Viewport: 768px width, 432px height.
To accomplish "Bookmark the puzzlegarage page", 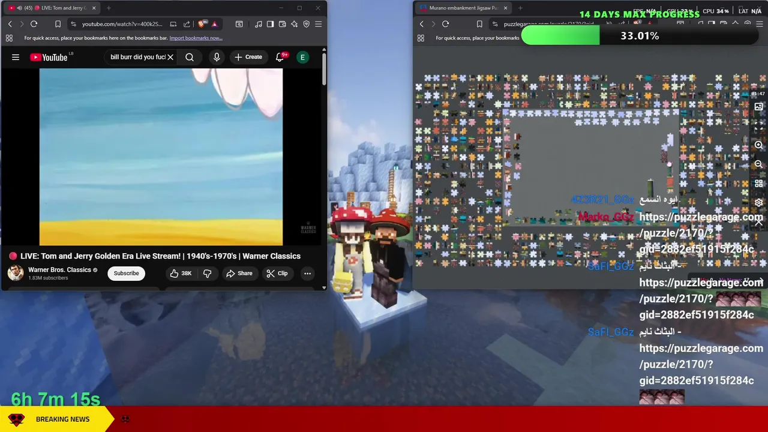I will click(479, 24).
